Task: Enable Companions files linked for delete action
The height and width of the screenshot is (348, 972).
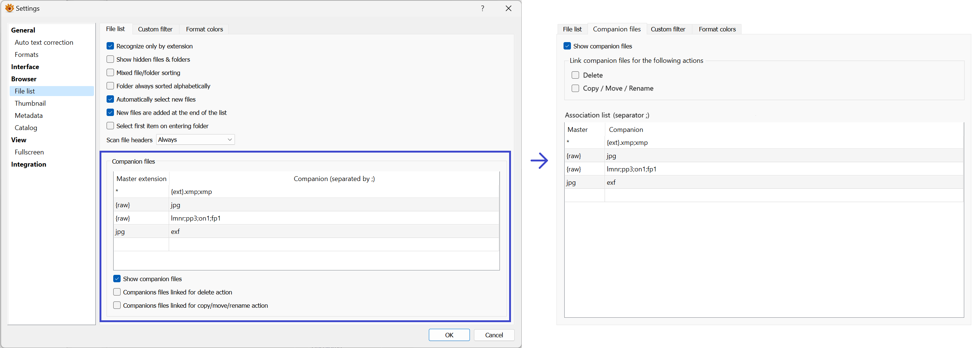Action: (x=117, y=292)
